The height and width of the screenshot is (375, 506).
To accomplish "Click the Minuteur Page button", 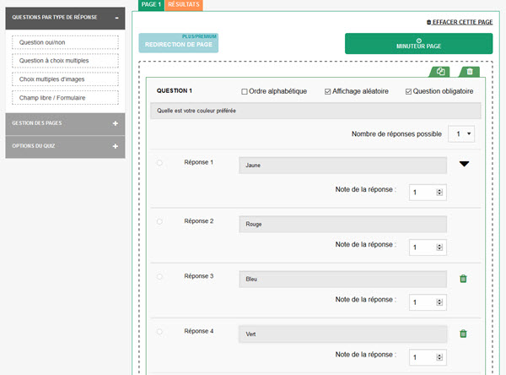I will 418,43.
